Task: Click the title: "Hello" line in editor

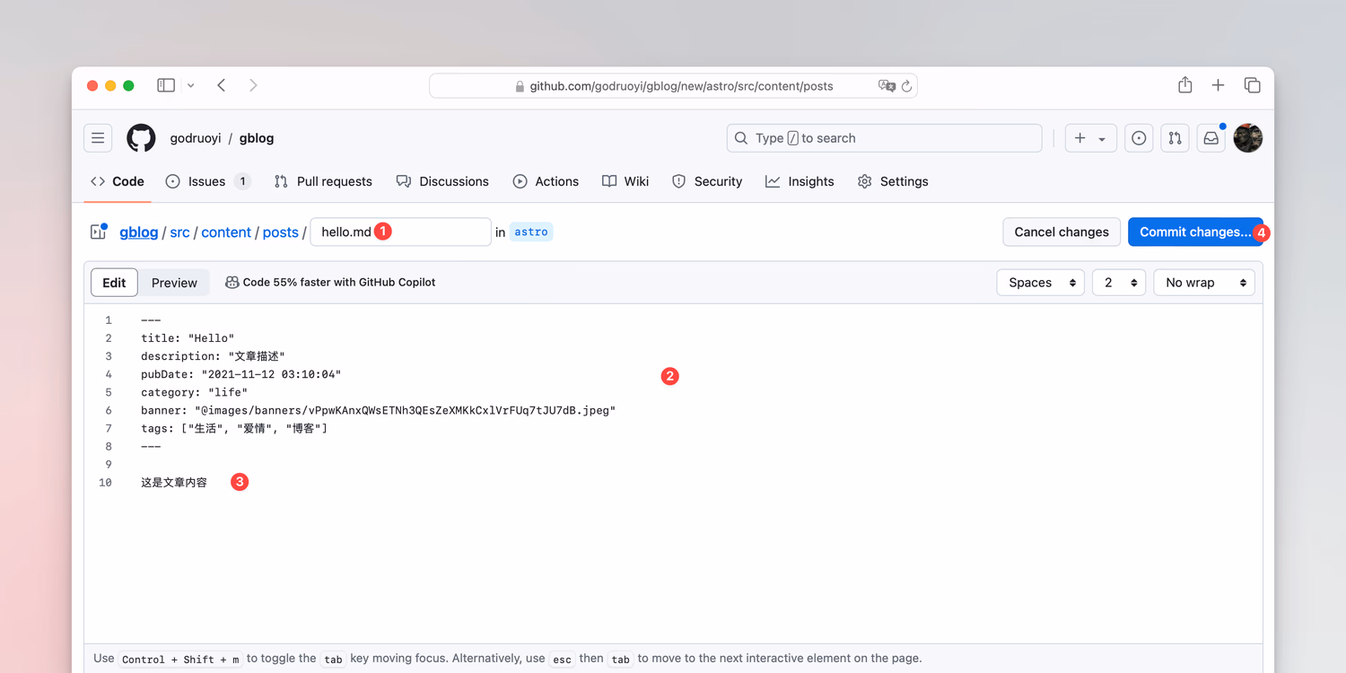Action: tap(188, 338)
